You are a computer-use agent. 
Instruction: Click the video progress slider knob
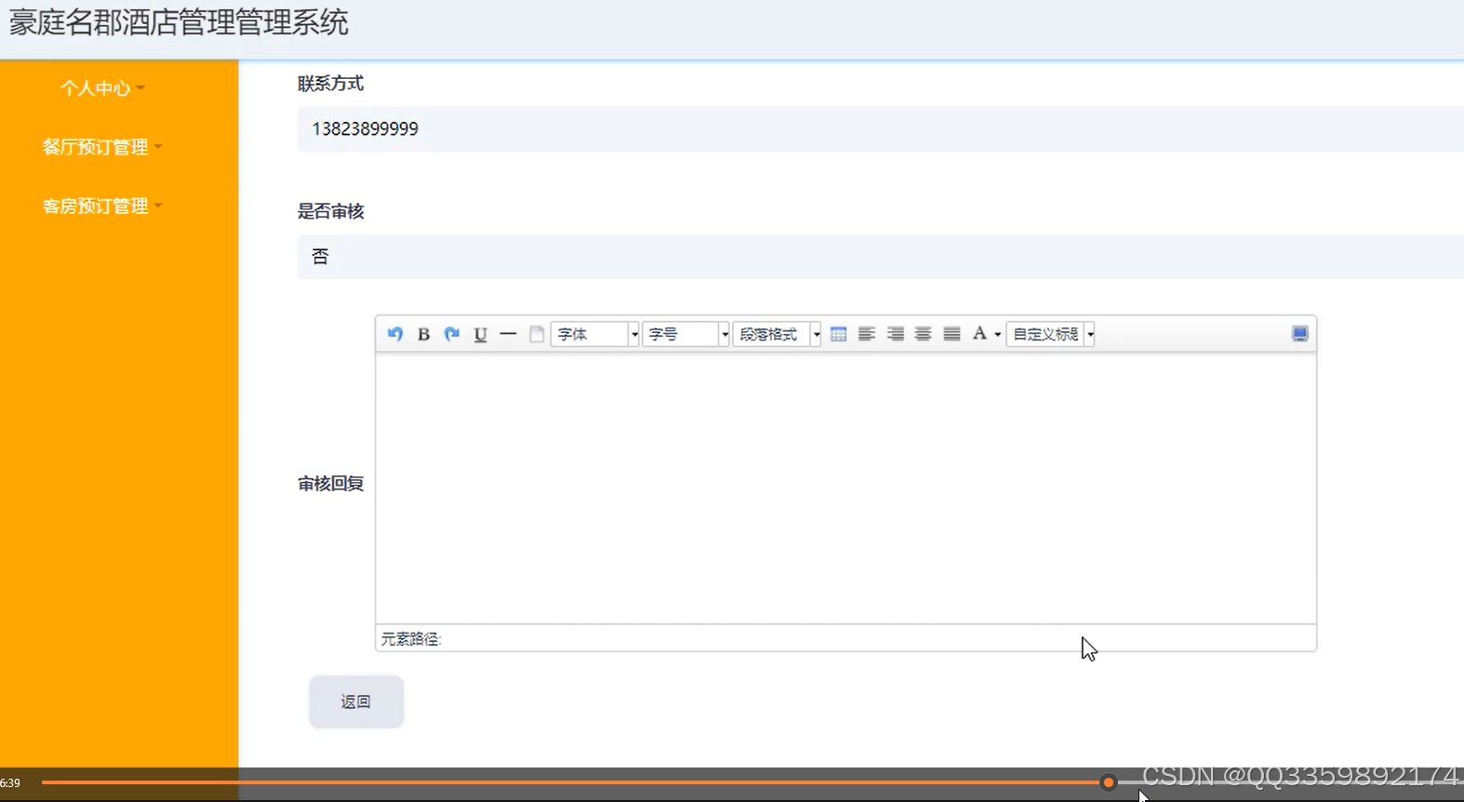(x=1108, y=782)
